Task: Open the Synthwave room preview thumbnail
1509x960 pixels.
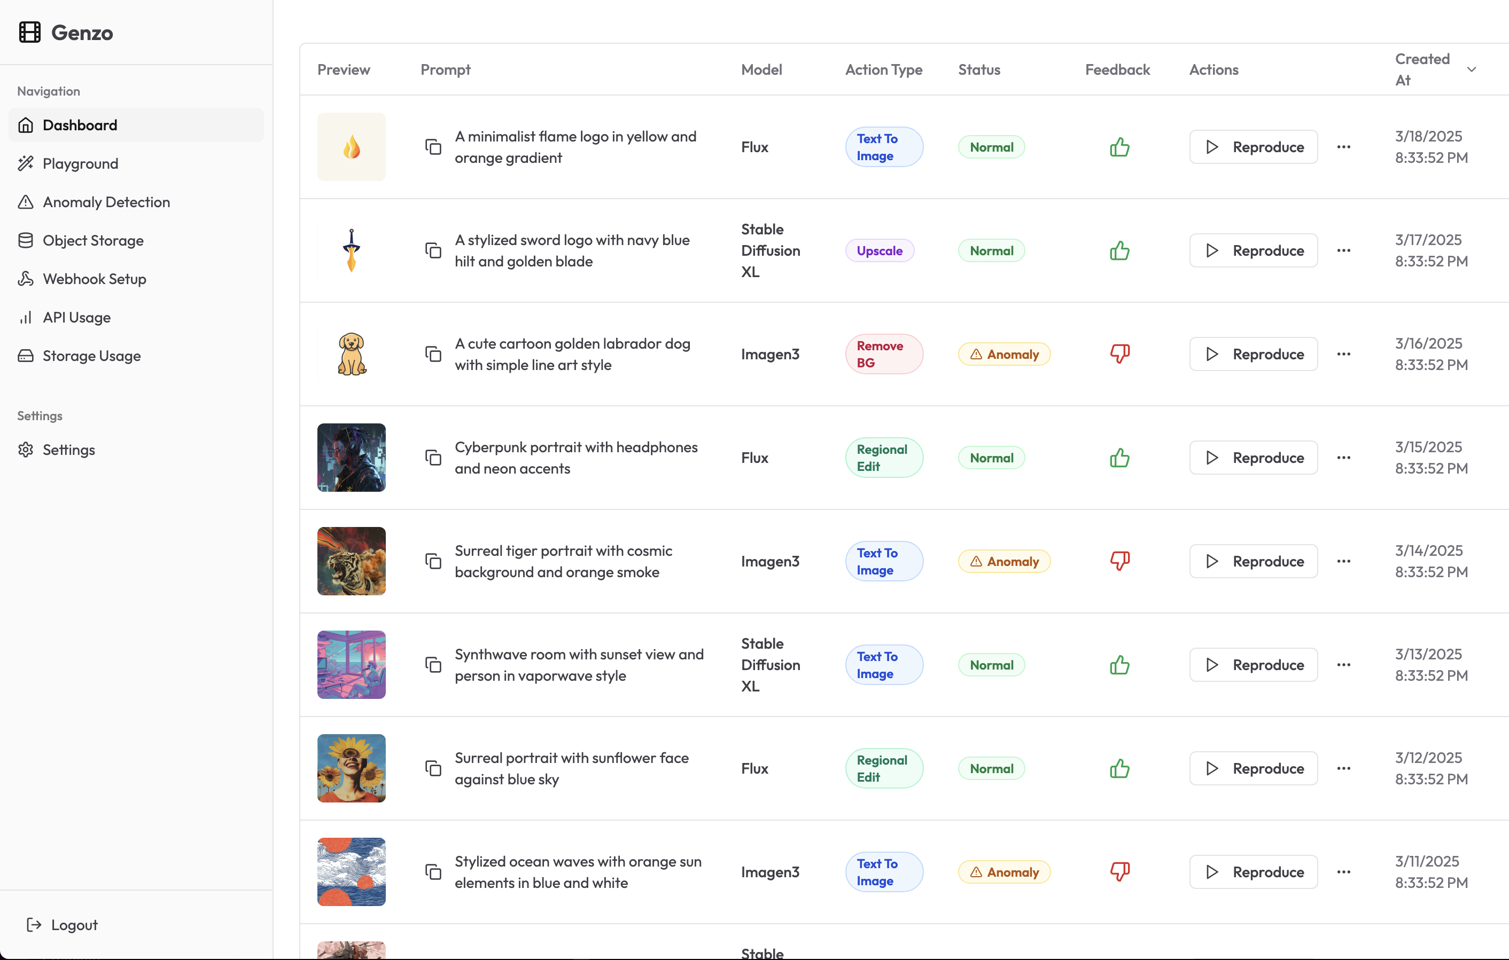Action: 352,664
